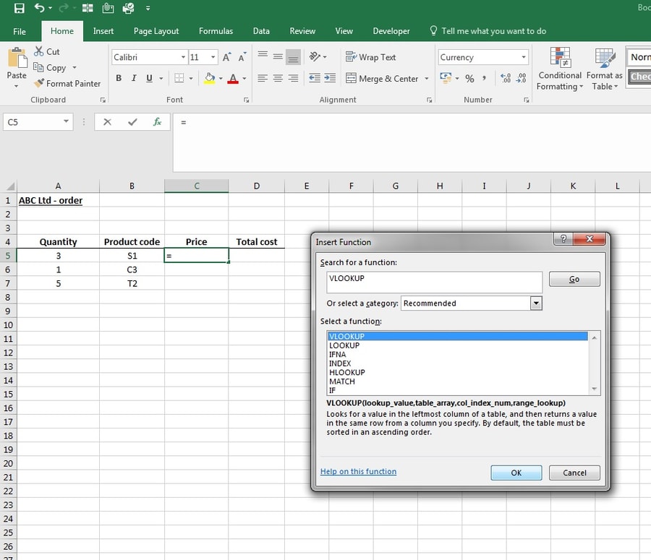The height and width of the screenshot is (560, 651).
Task: Click Decrease Decimal icon
Action: click(521, 78)
